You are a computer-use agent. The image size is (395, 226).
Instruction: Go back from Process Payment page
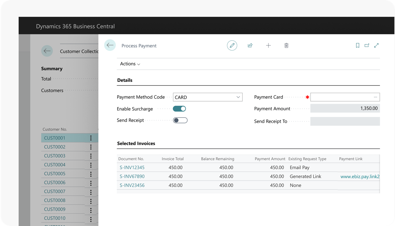click(110, 45)
